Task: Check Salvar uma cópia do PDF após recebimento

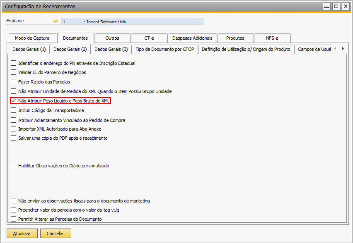Action: pos(14,138)
